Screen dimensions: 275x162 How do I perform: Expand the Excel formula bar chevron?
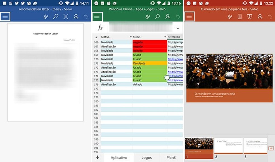[178, 28]
